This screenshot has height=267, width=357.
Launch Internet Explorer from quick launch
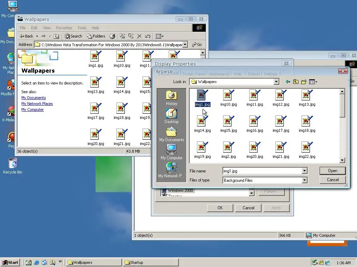pos(36,262)
